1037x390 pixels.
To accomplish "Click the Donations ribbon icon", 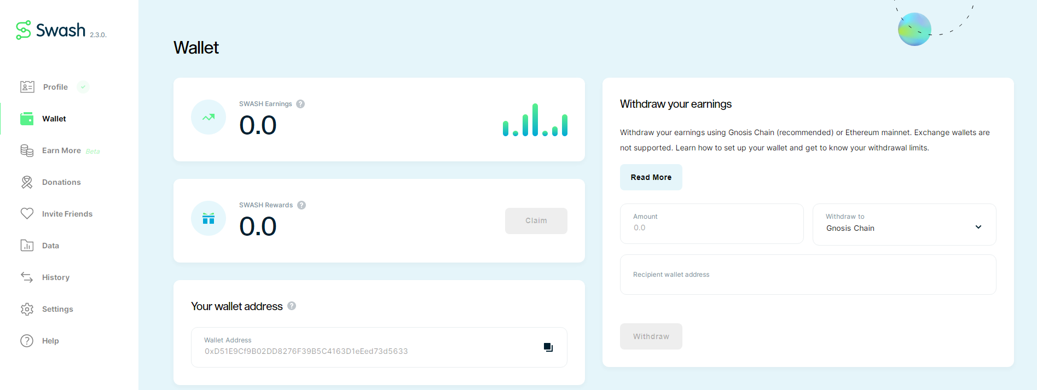I will [27, 182].
